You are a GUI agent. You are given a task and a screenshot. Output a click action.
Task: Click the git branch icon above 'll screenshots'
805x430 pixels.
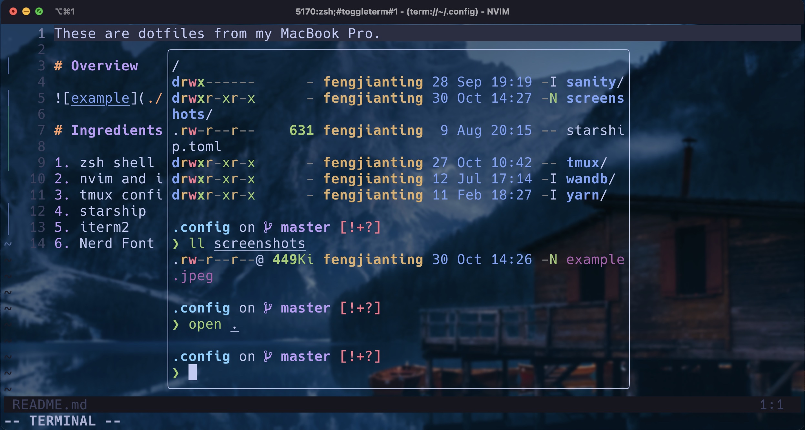[268, 227]
